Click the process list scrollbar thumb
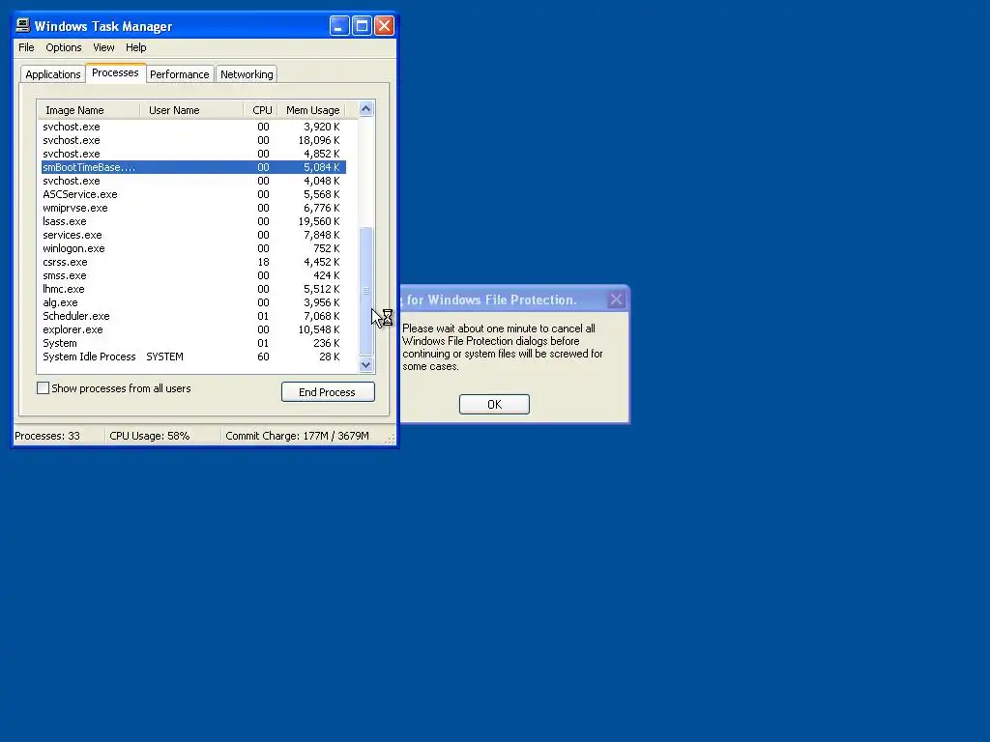 tap(365, 291)
